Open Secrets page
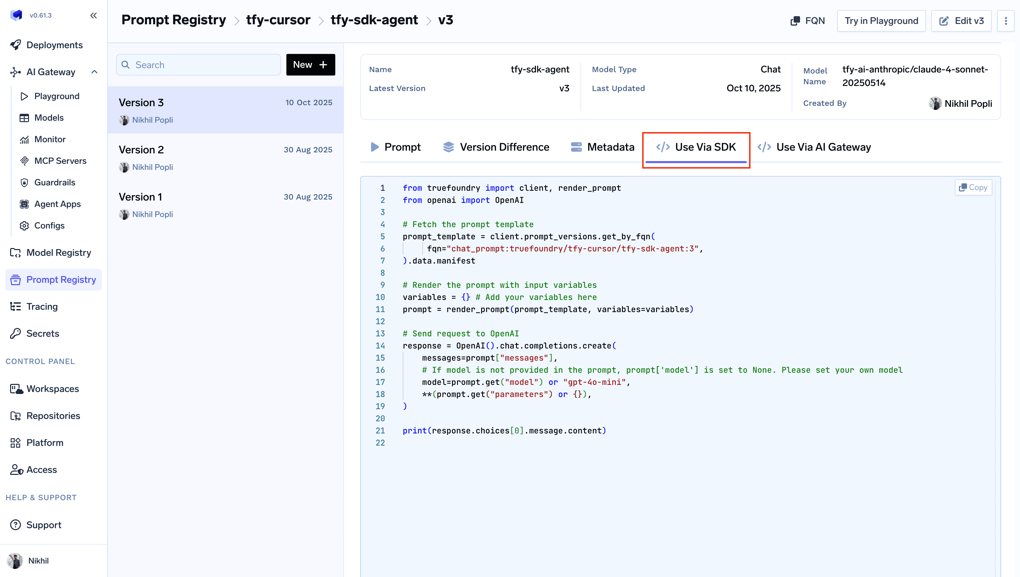1020x577 pixels. 42,333
